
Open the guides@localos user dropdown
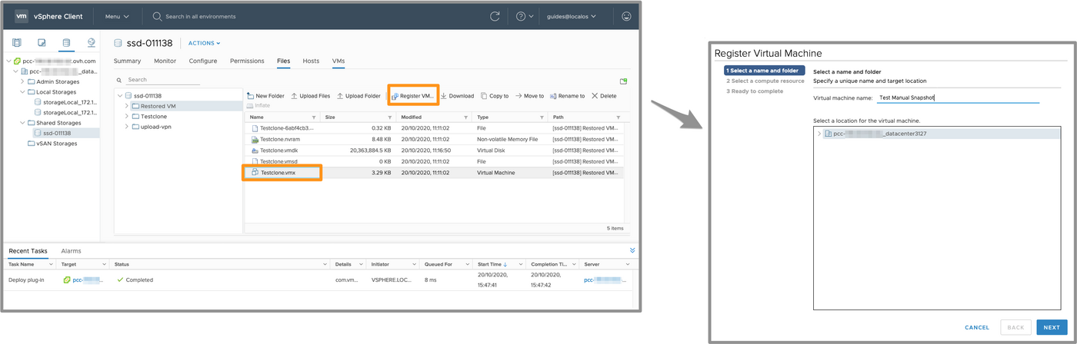[570, 16]
